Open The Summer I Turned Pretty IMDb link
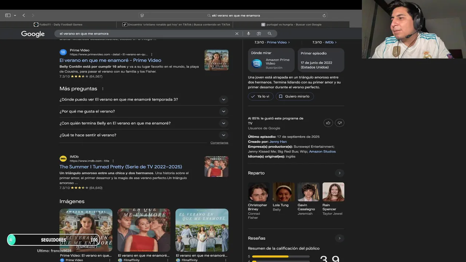 [x=121, y=167]
